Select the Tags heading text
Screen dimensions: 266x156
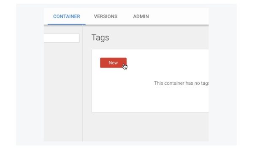coord(100,38)
